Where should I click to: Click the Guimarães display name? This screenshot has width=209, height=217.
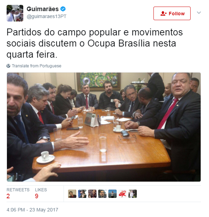coord(43,9)
